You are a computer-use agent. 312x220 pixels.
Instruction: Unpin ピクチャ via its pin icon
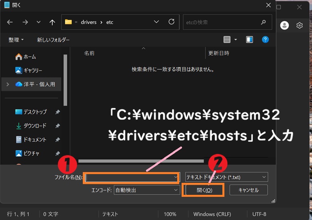pos(58,153)
